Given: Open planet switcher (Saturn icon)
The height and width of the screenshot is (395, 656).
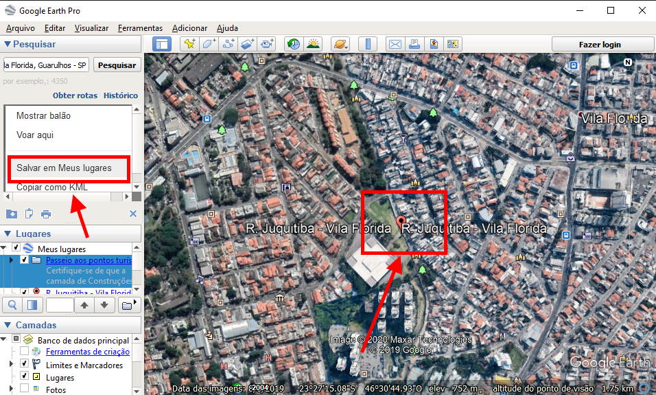Looking at the screenshot, I should 340,44.
